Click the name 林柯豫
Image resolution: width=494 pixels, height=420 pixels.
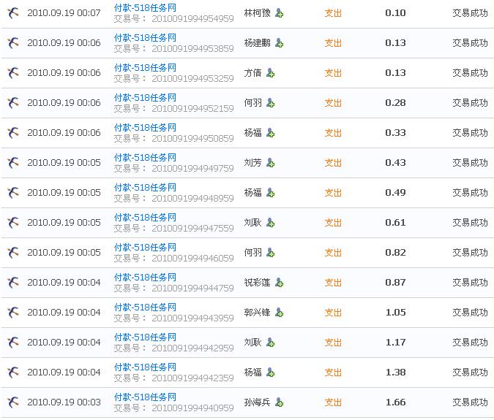(x=258, y=13)
